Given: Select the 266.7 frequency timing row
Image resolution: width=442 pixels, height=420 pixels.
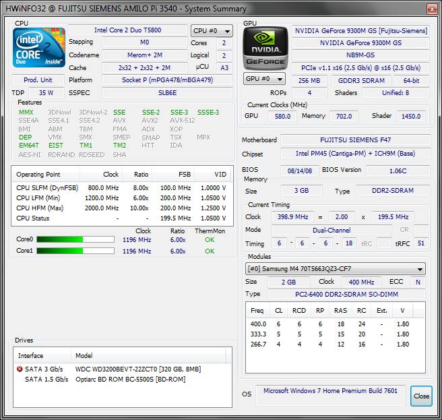Looking at the screenshot, I should point(335,344).
